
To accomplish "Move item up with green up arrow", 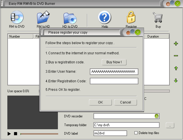I will 176,68.
